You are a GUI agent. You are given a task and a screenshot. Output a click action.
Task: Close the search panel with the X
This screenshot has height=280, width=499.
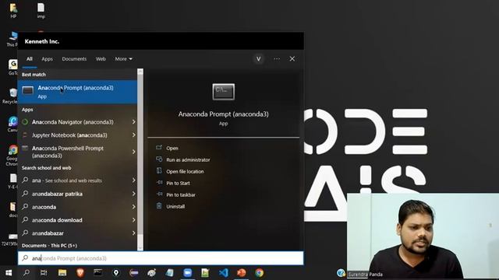(x=292, y=59)
